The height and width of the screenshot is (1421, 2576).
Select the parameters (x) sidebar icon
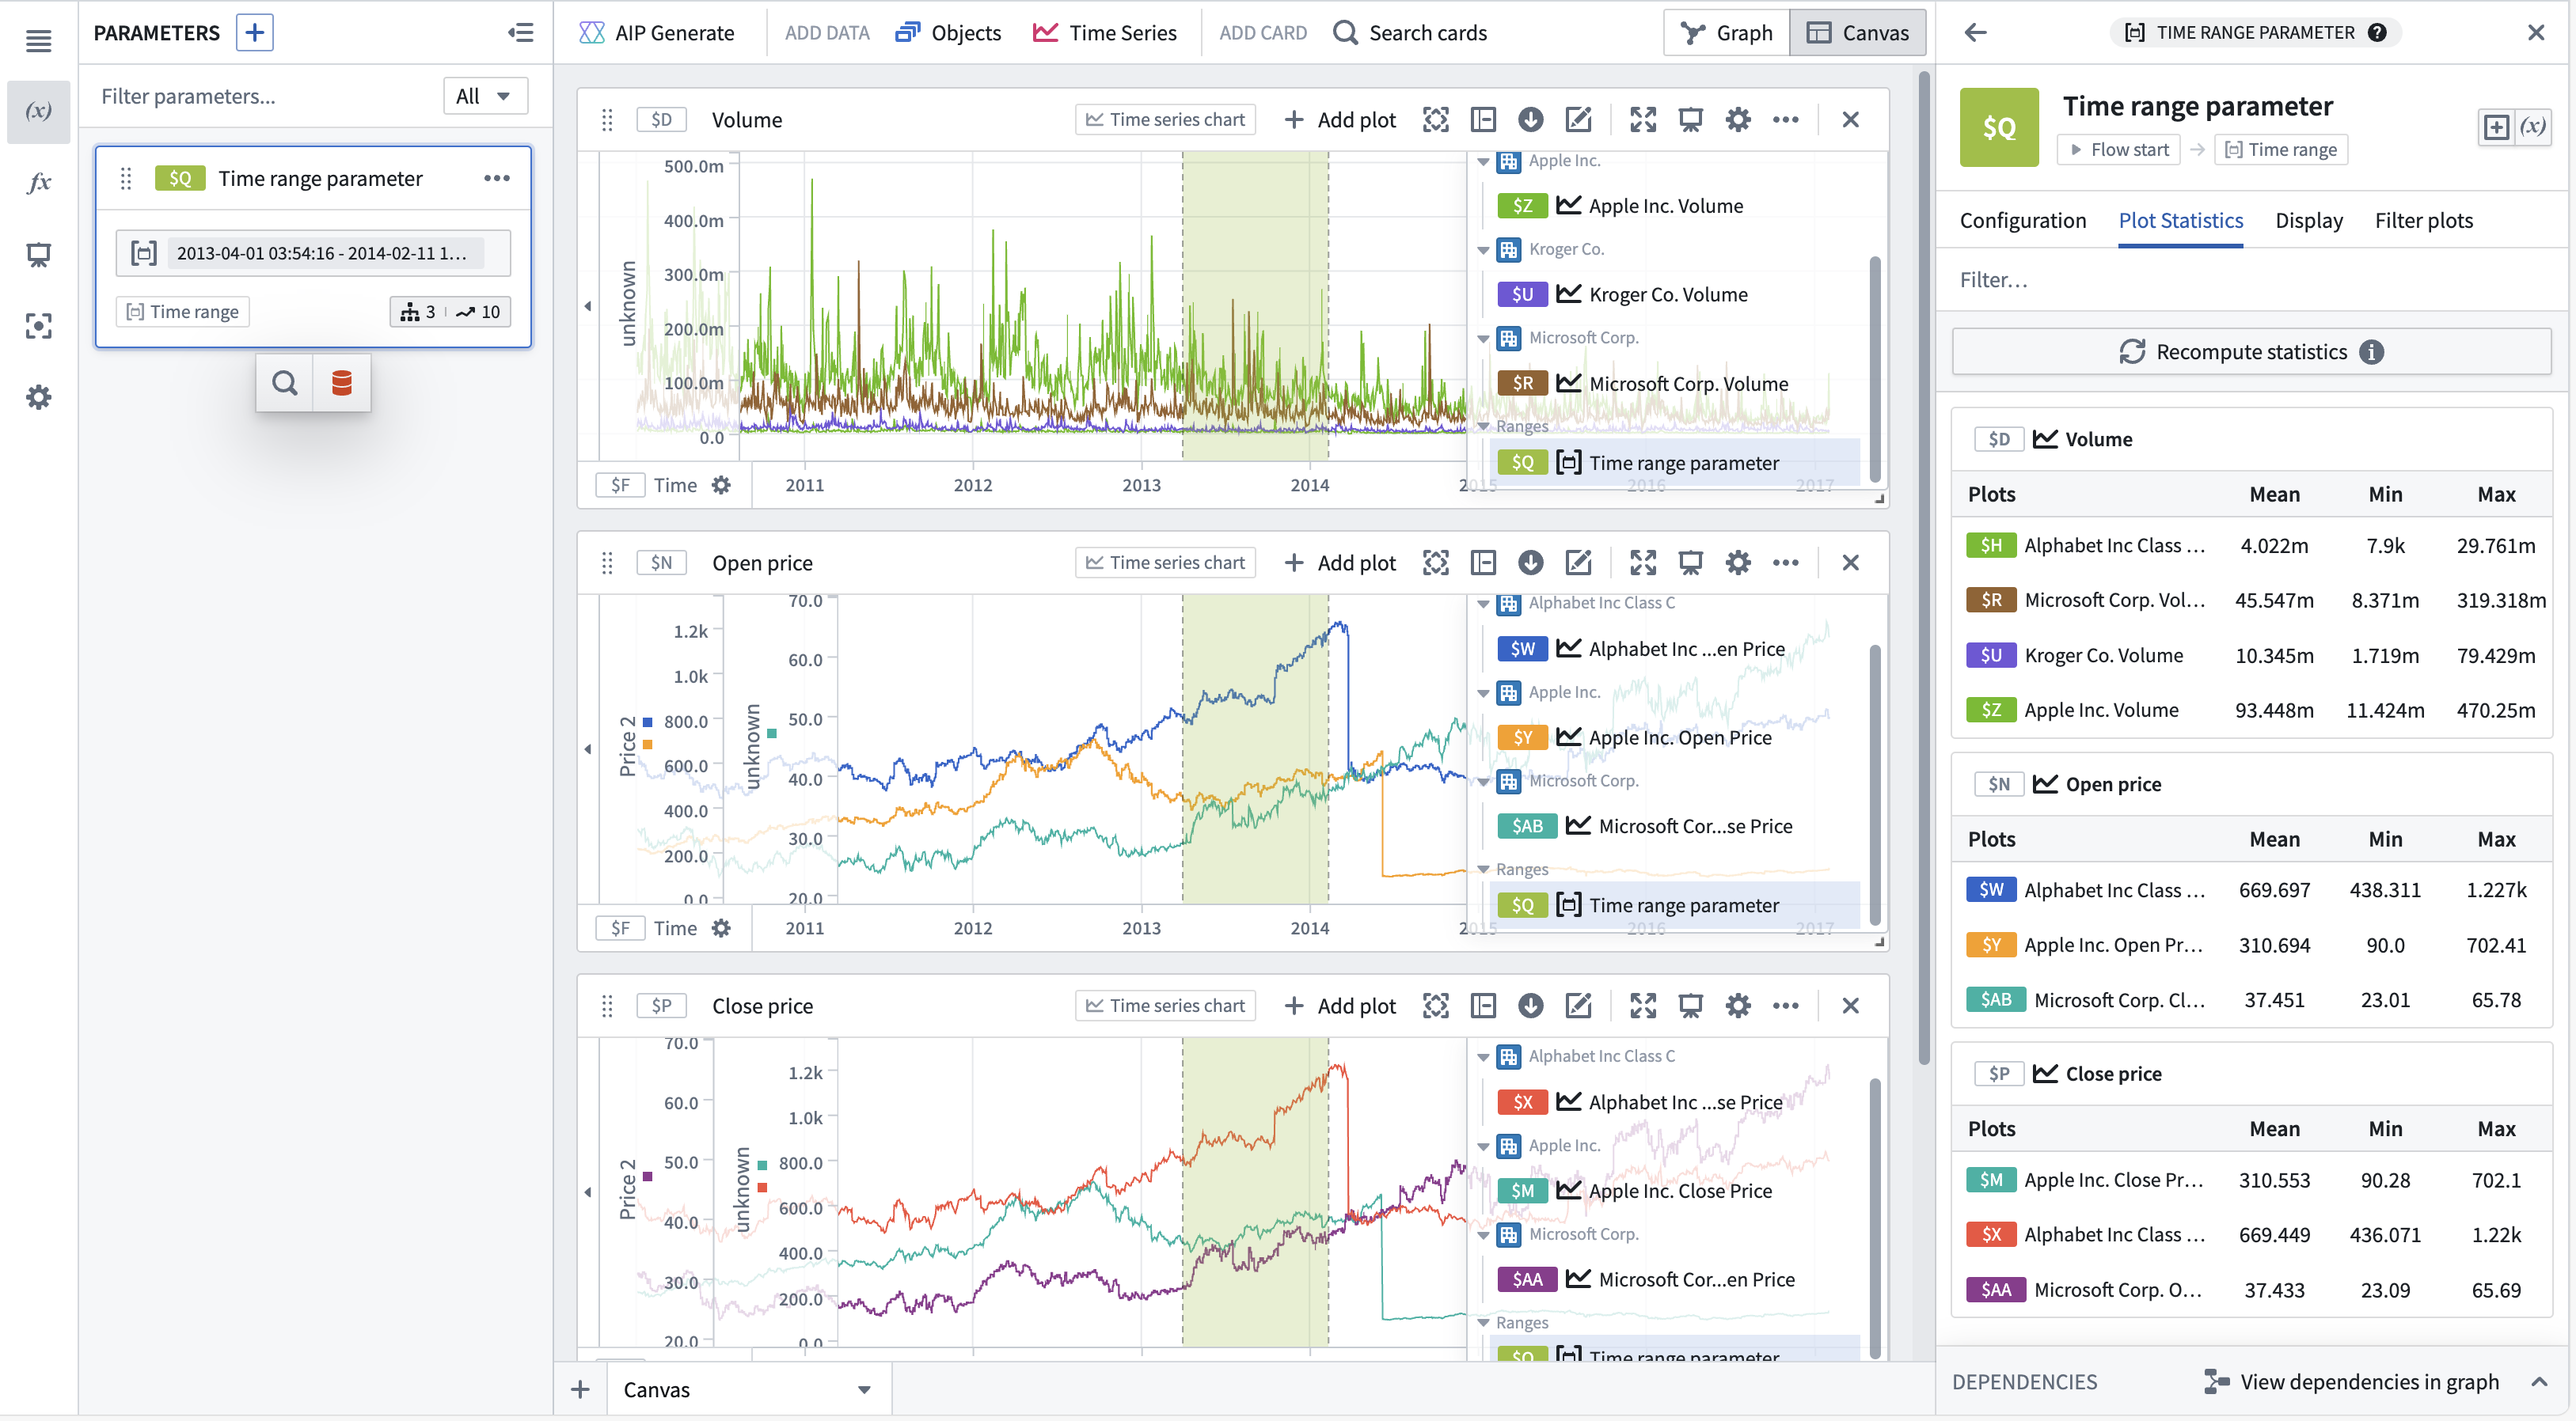[x=38, y=111]
